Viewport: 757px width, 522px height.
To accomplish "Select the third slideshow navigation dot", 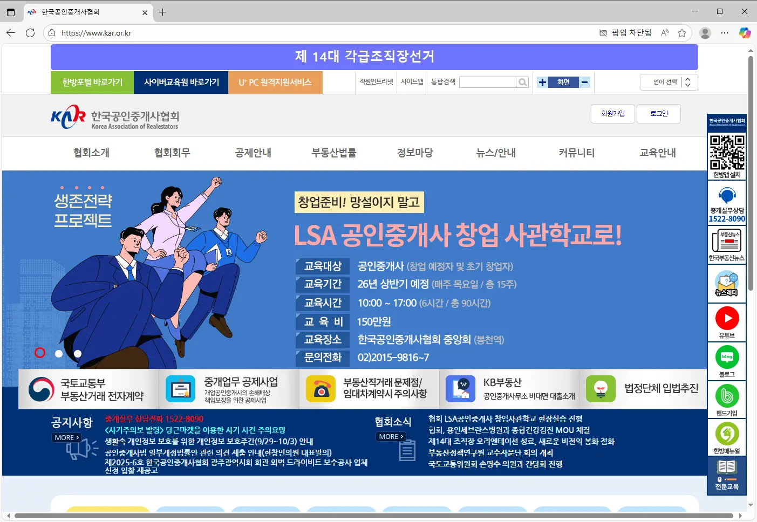I will point(77,353).
